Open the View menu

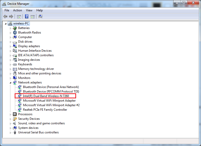pyautogui.click(x=29, y=10)
